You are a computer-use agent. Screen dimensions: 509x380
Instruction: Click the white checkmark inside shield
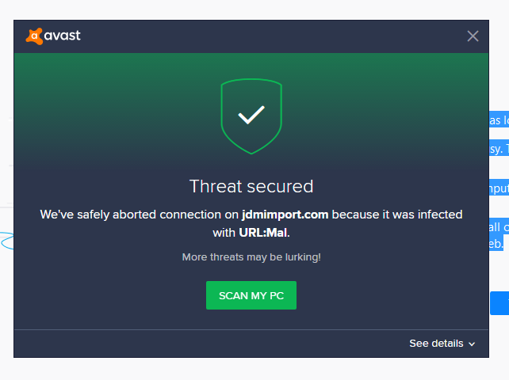coord(251,115)
